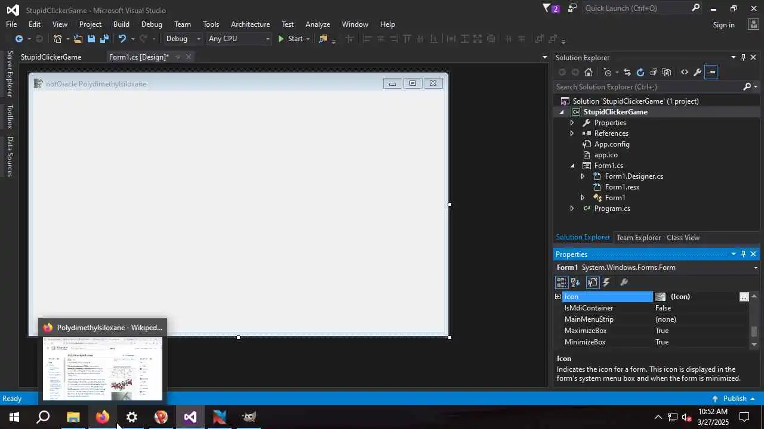The height and width of the screenshot is (429, 764).
Task: Select app.ico in Solution Explorer
Action: [x=606, y=155]
